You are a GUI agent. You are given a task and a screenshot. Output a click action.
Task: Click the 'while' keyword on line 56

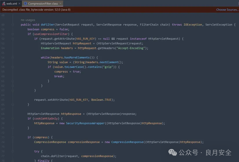pyautogui.click(x=45, y=58)
